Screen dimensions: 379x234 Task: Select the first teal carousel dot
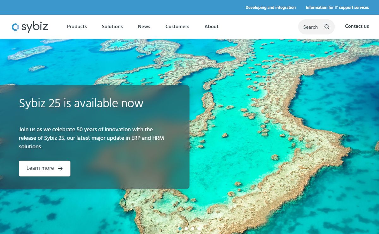(180, 228)
